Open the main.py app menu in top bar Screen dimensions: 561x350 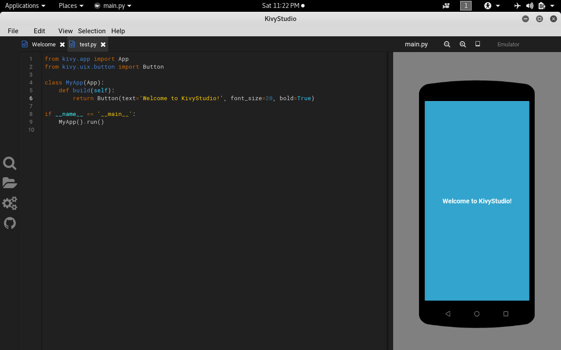113,6
